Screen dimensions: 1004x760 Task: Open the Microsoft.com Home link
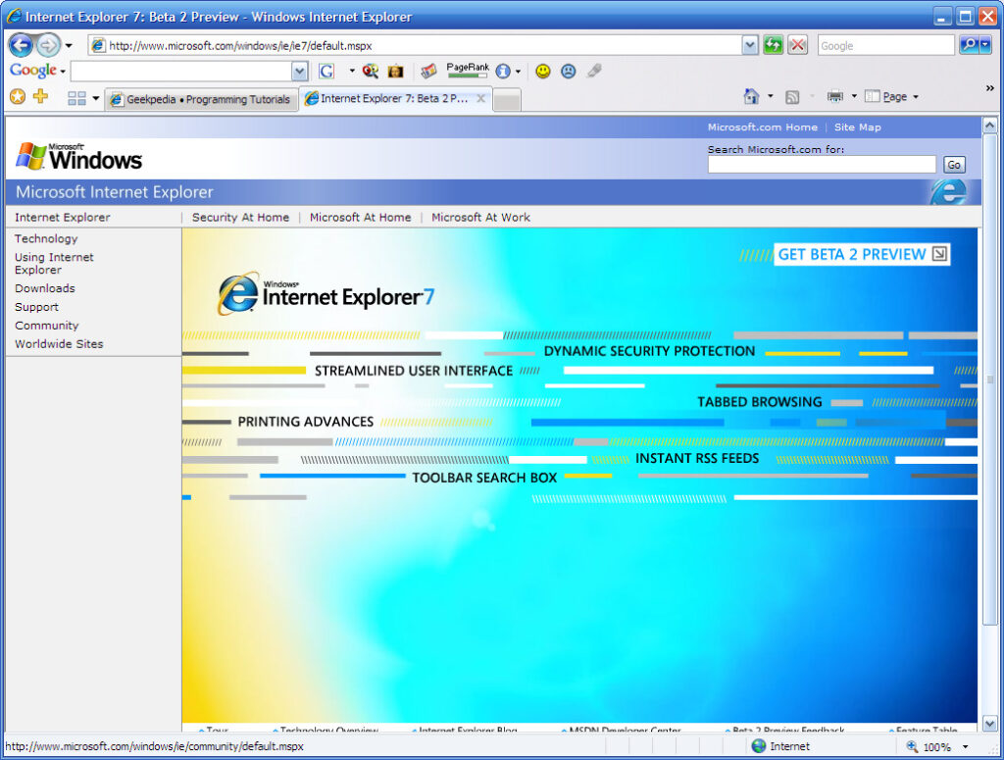click(x=762, y=127)
